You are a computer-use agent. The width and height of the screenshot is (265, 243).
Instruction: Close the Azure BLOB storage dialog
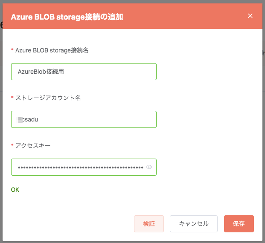coord(250,16)
